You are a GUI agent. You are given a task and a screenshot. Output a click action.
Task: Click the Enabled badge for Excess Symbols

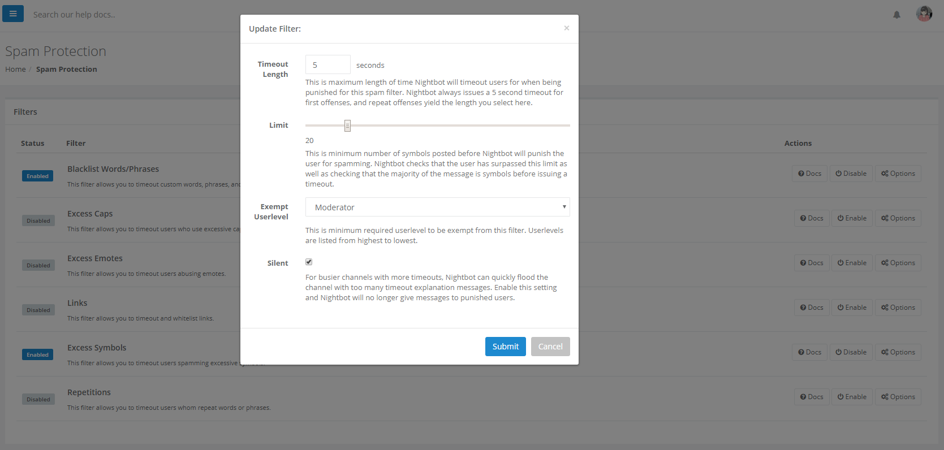pos(37,354)
